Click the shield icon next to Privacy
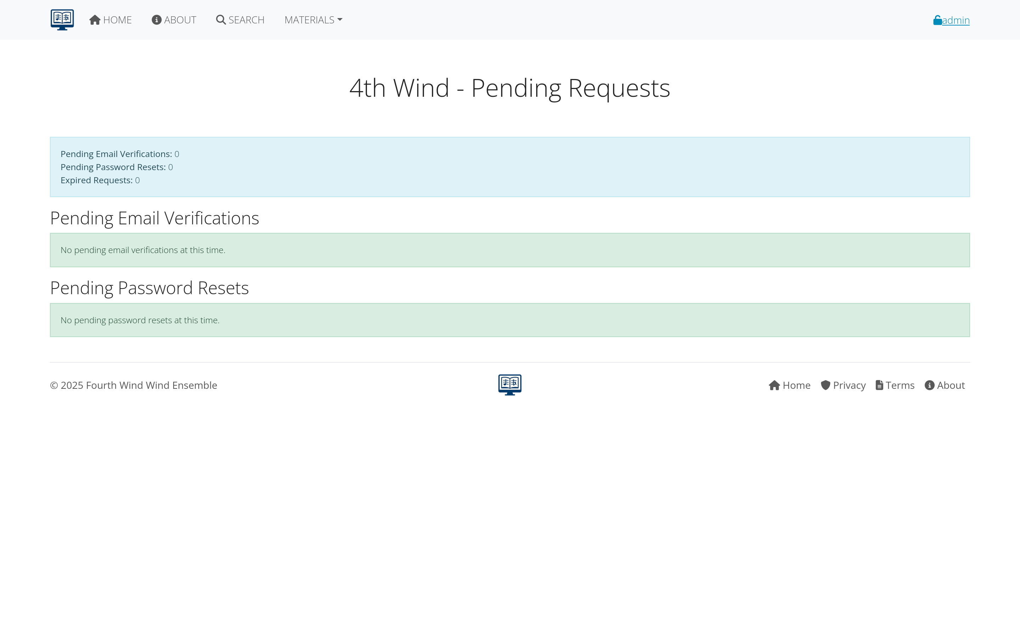This screenshot has width=1020, height=638. click(x=825, y=385)
